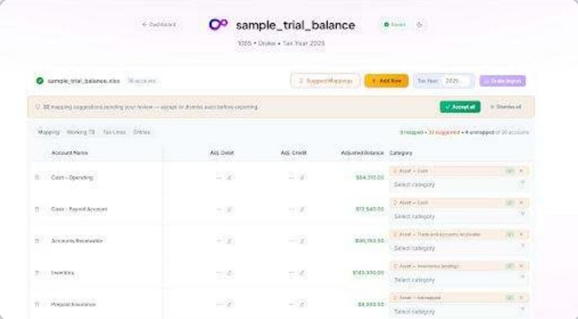Click the Inventory account name

click(62, 273)
